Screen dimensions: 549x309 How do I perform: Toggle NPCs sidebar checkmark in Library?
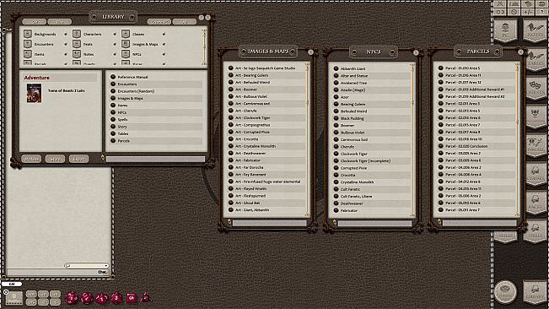click(164, 55)
